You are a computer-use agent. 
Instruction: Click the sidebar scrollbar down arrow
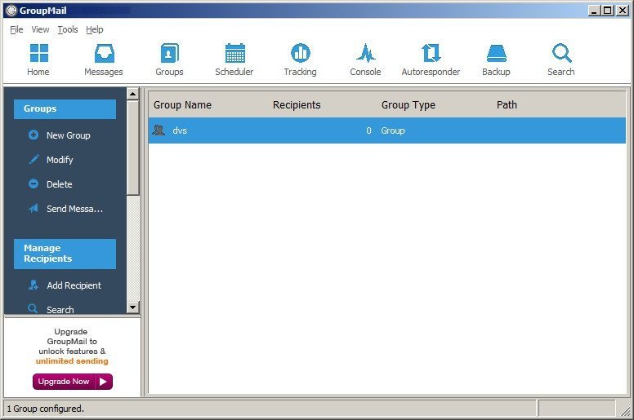(x=133, y=307)
